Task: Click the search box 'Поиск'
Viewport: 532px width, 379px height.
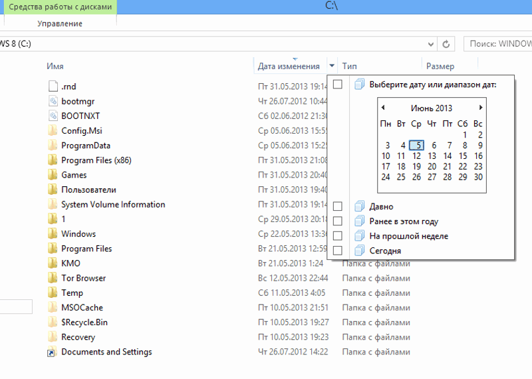Action: click(x=499, y=44)
